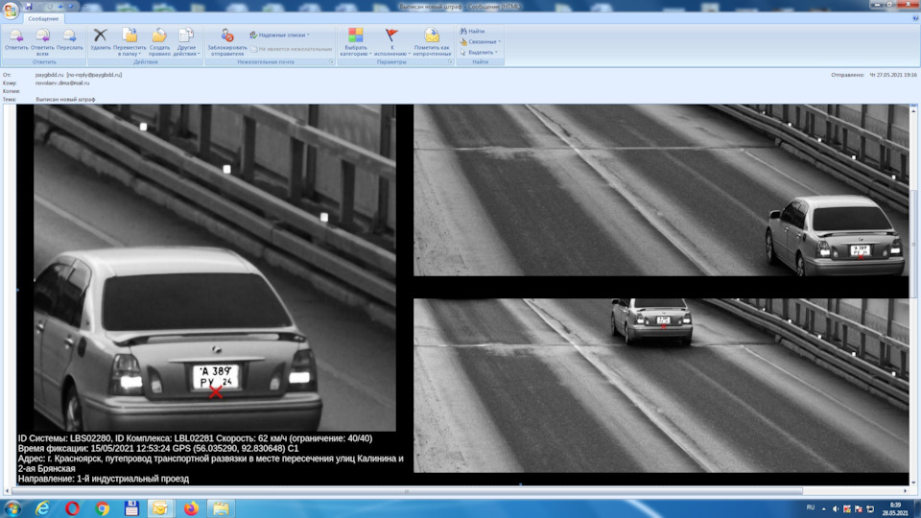The width and height of the screenshot is (921, 518).
Task: Open network tray icon
Action: 870,508
